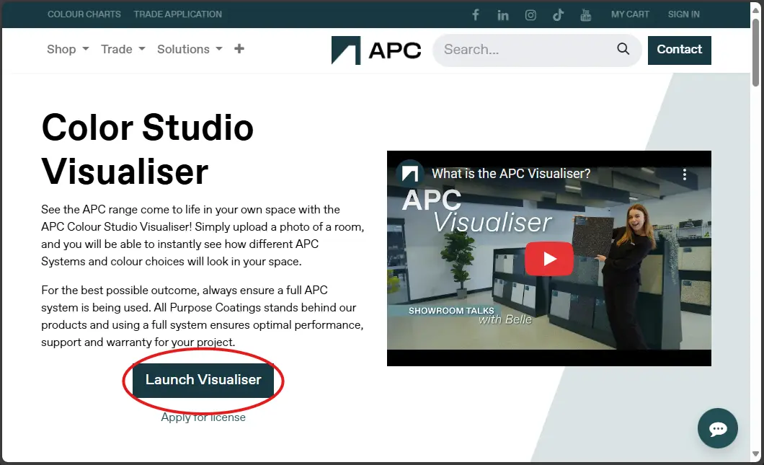Open APC Facebook page icon

[x=476, y=14]
